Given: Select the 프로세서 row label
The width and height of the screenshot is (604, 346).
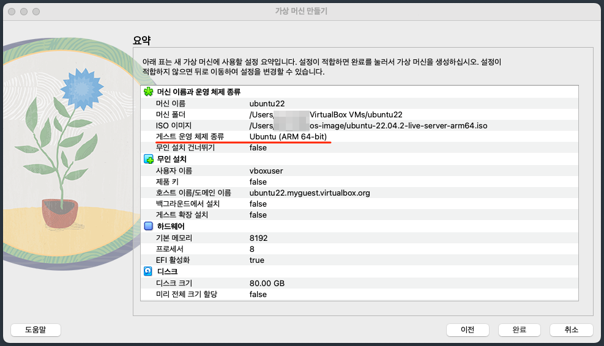Looking at the screenshot, I should (170, 249).
